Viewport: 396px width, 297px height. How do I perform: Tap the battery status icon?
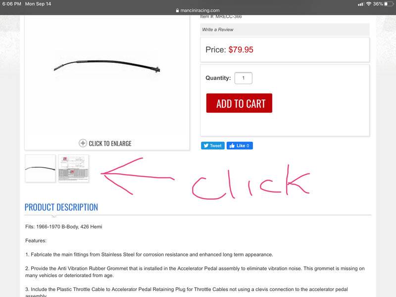(390, 4)
